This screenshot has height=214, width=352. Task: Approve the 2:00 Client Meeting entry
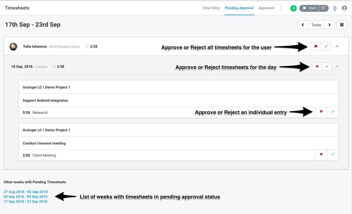[333, 155]
